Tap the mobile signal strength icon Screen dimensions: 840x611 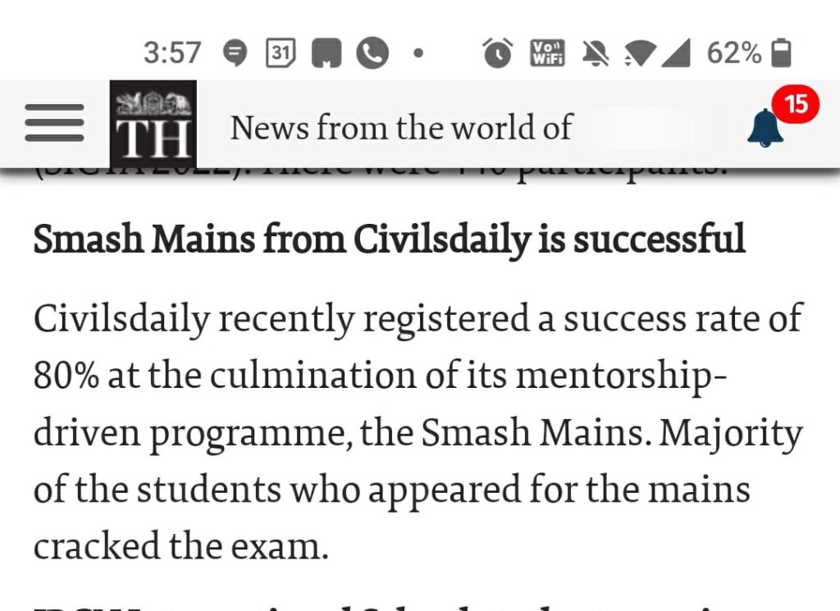(676, 53)
